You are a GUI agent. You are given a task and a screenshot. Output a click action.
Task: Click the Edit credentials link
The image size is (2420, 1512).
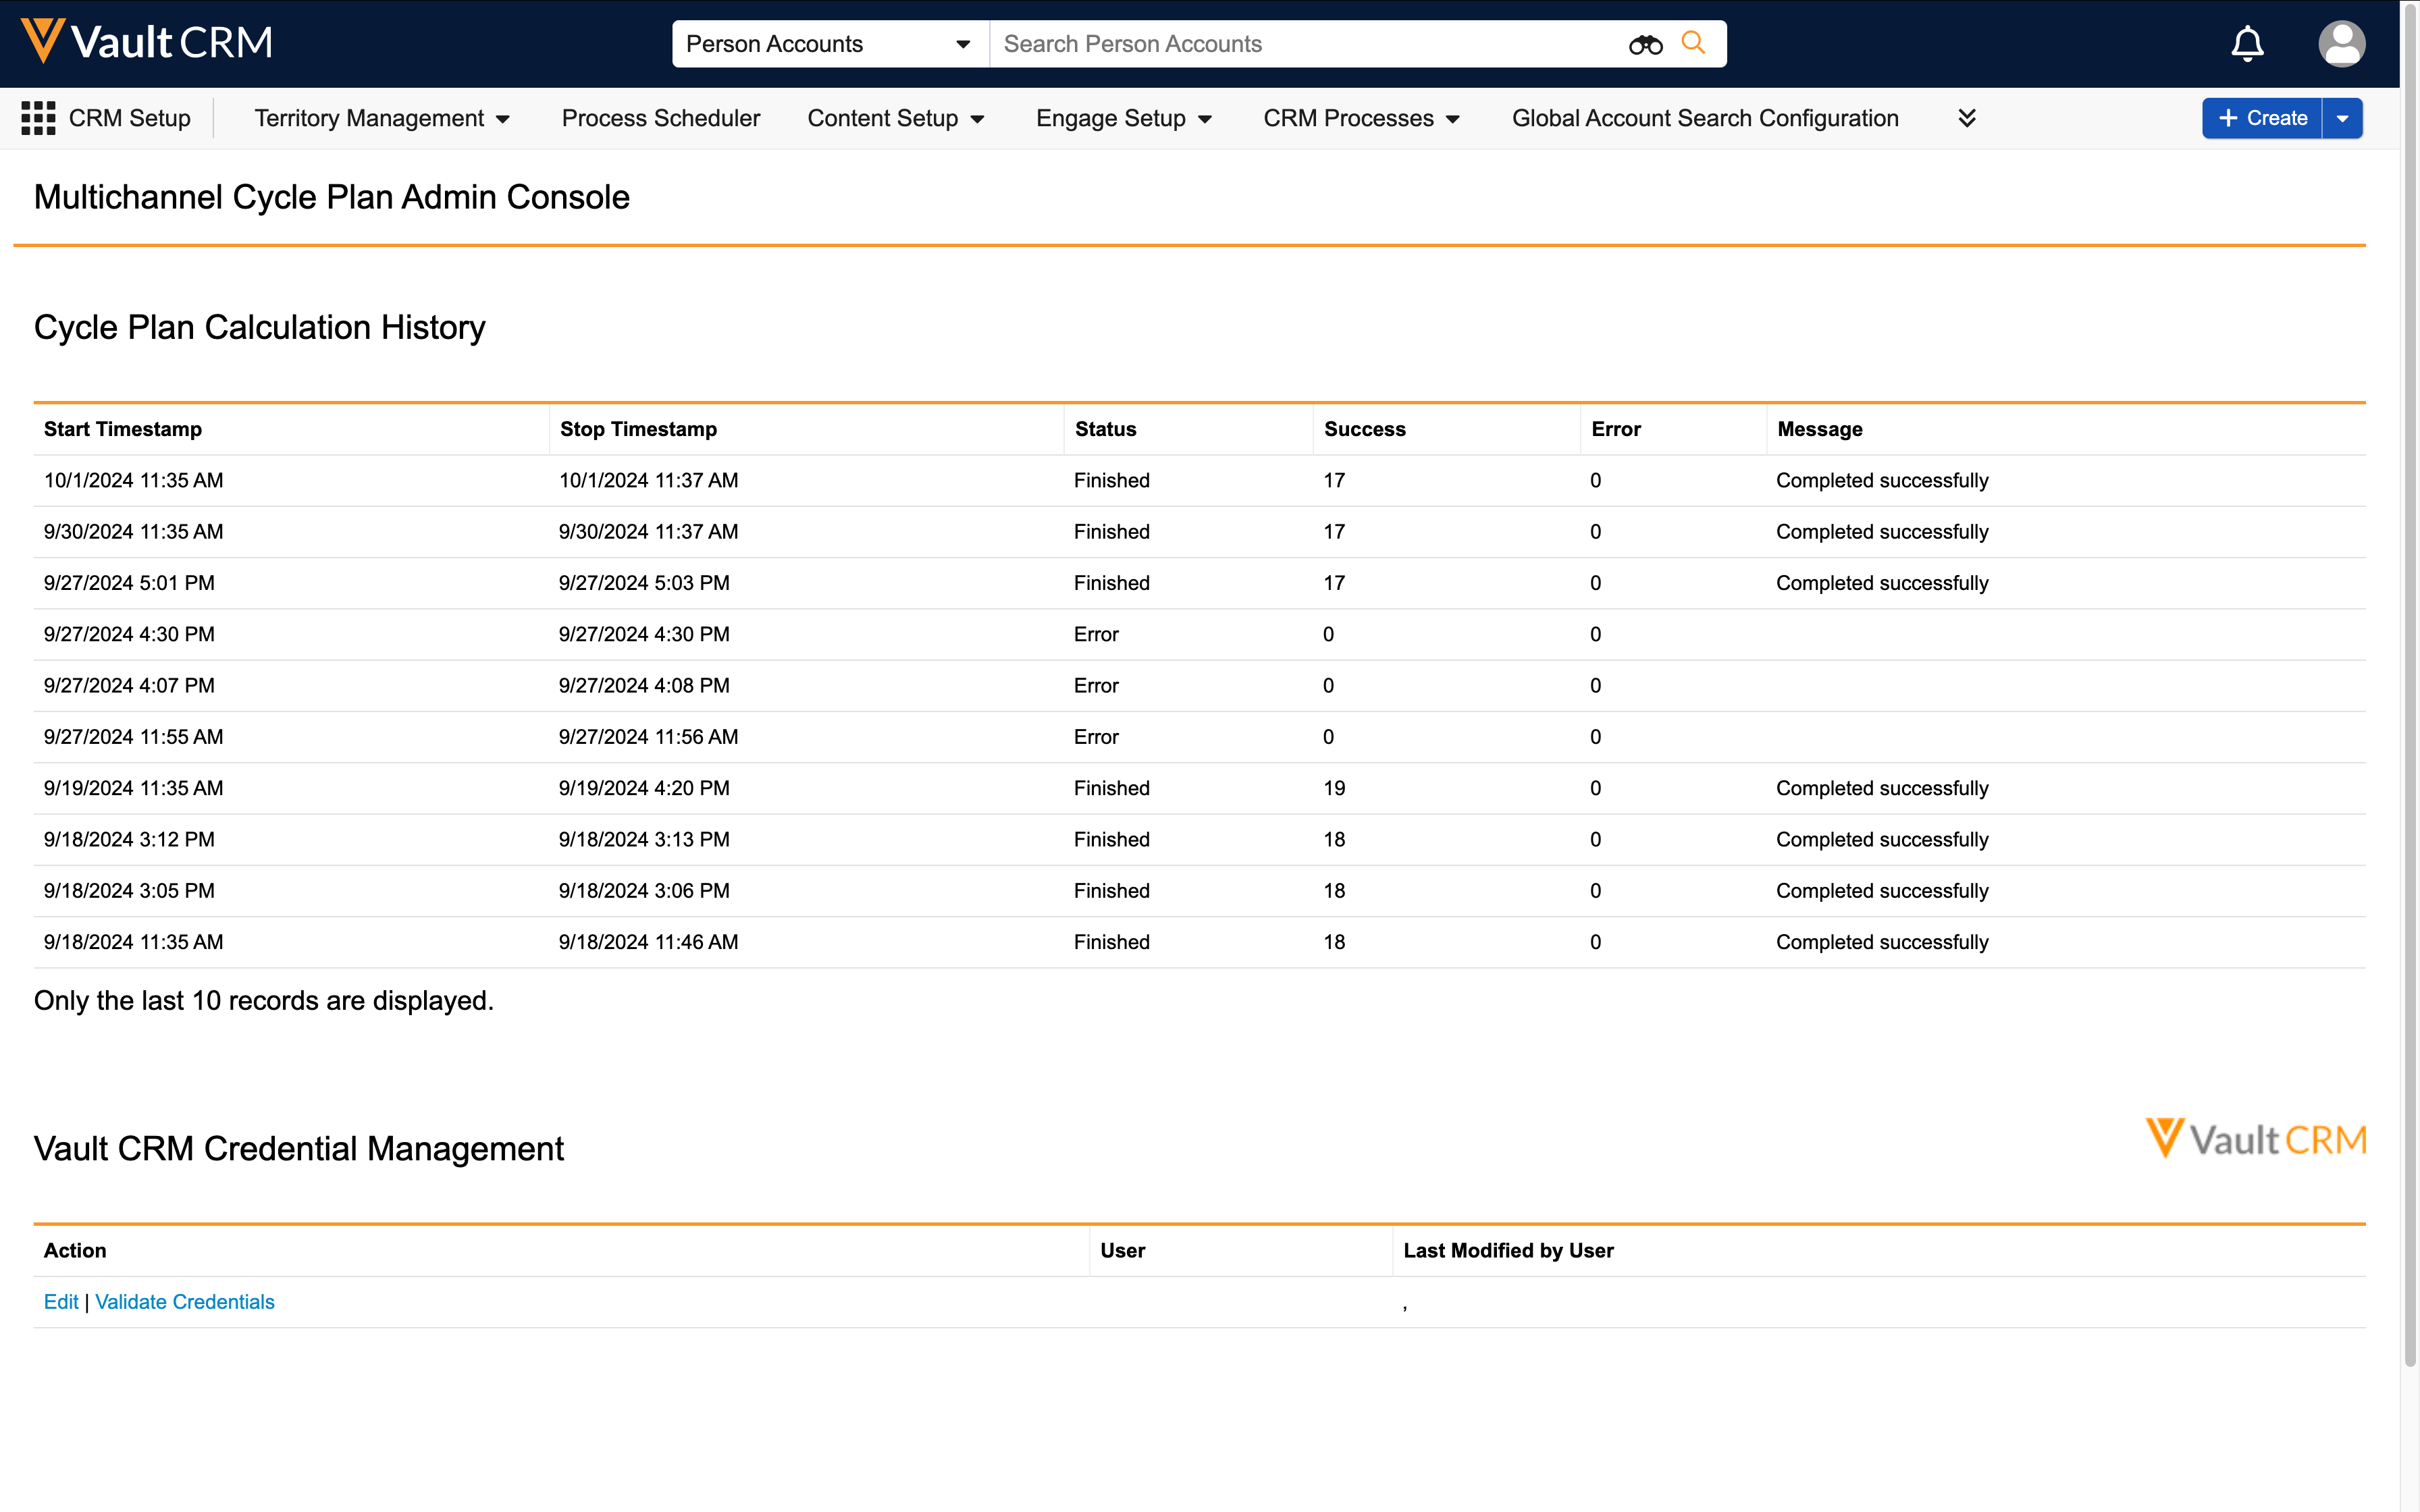[61, 1301]
